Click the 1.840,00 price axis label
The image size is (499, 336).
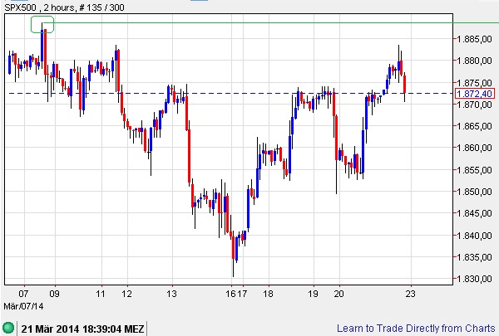tap(474, 236)
